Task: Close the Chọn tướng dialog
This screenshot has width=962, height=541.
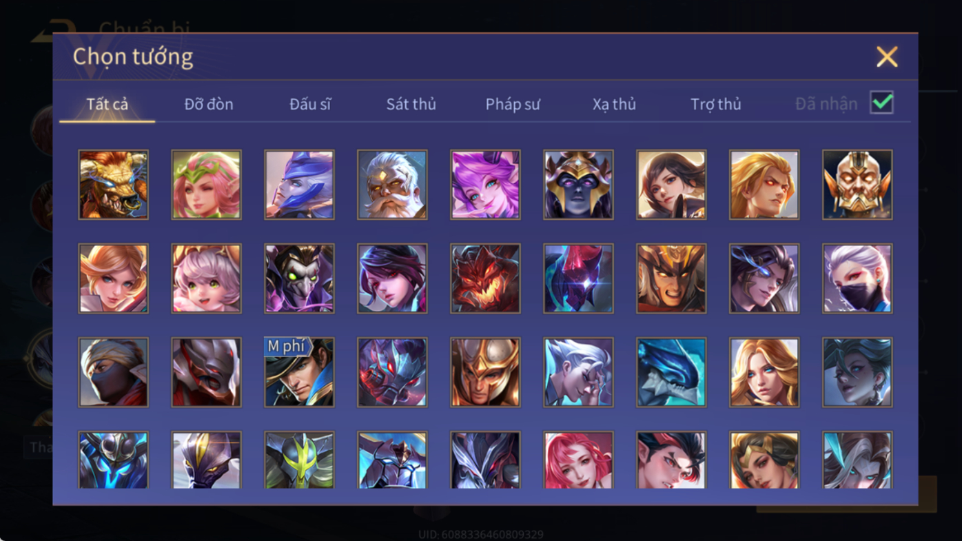Action: tap(887, 57)
